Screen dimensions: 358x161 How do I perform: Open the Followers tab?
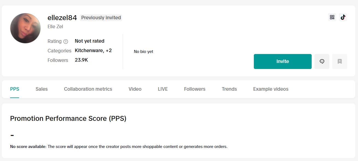point(195,89)
